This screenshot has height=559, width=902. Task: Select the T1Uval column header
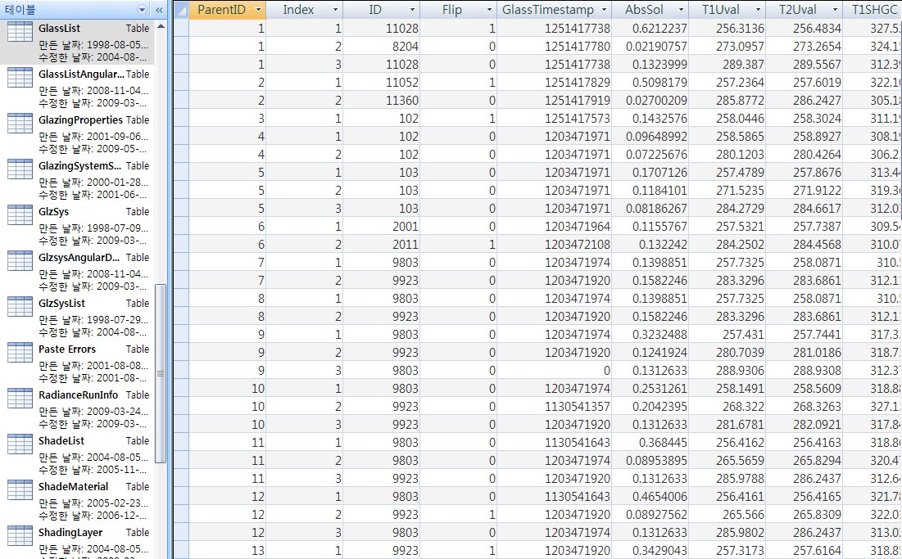point(718,10)
